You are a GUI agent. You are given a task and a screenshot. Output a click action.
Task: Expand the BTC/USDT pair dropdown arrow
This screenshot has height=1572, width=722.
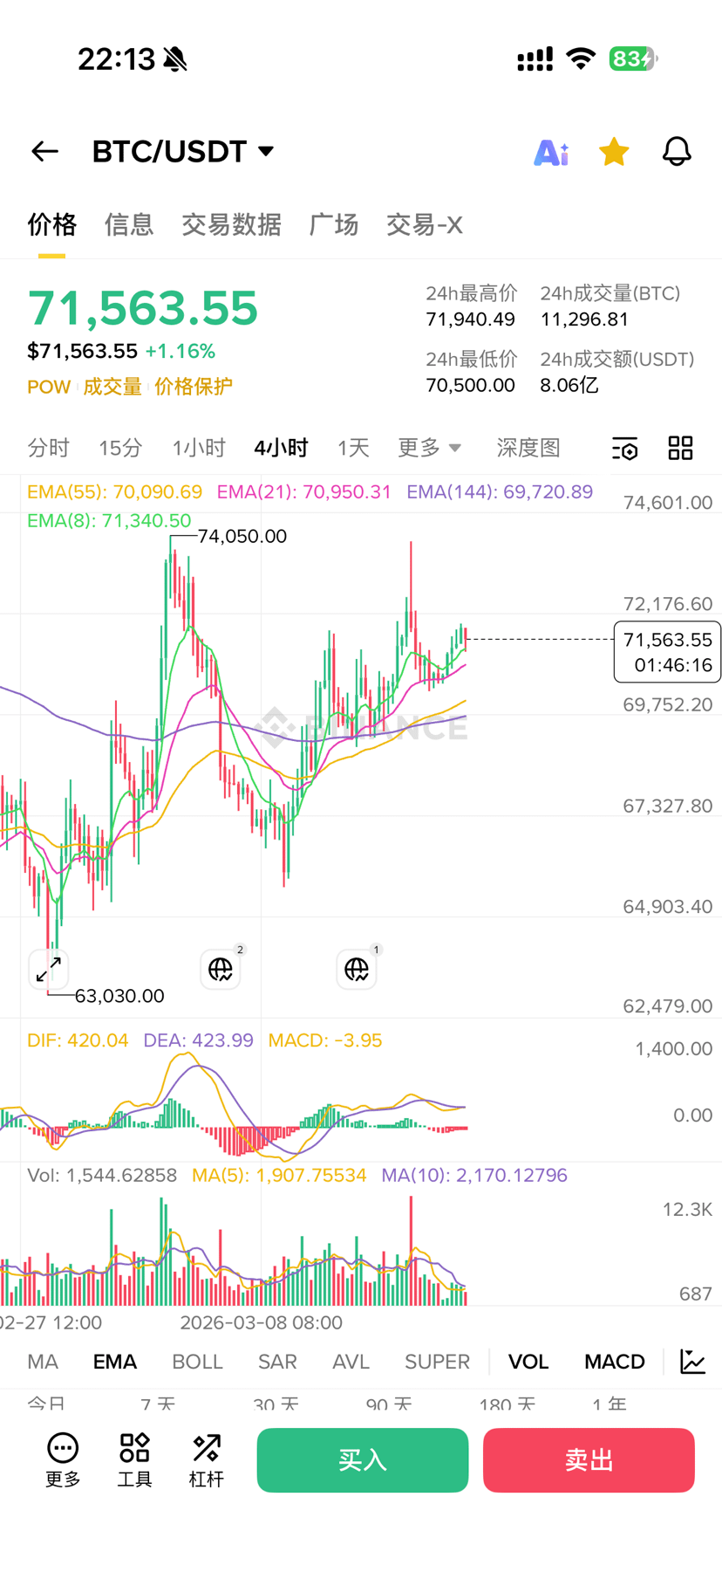pyautogui.click(x=266, y=151)
